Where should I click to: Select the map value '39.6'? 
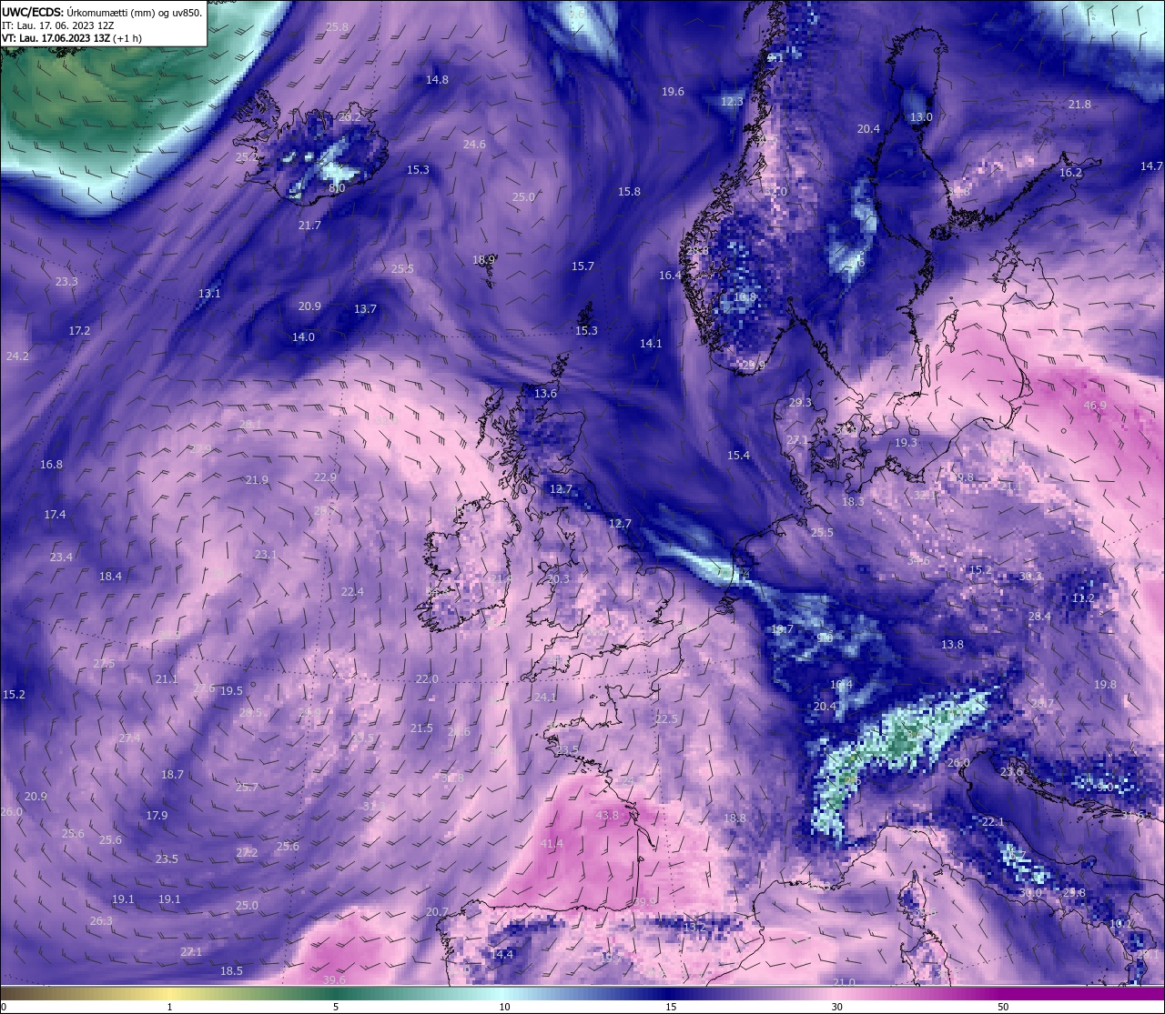click(x=334, y=979)
